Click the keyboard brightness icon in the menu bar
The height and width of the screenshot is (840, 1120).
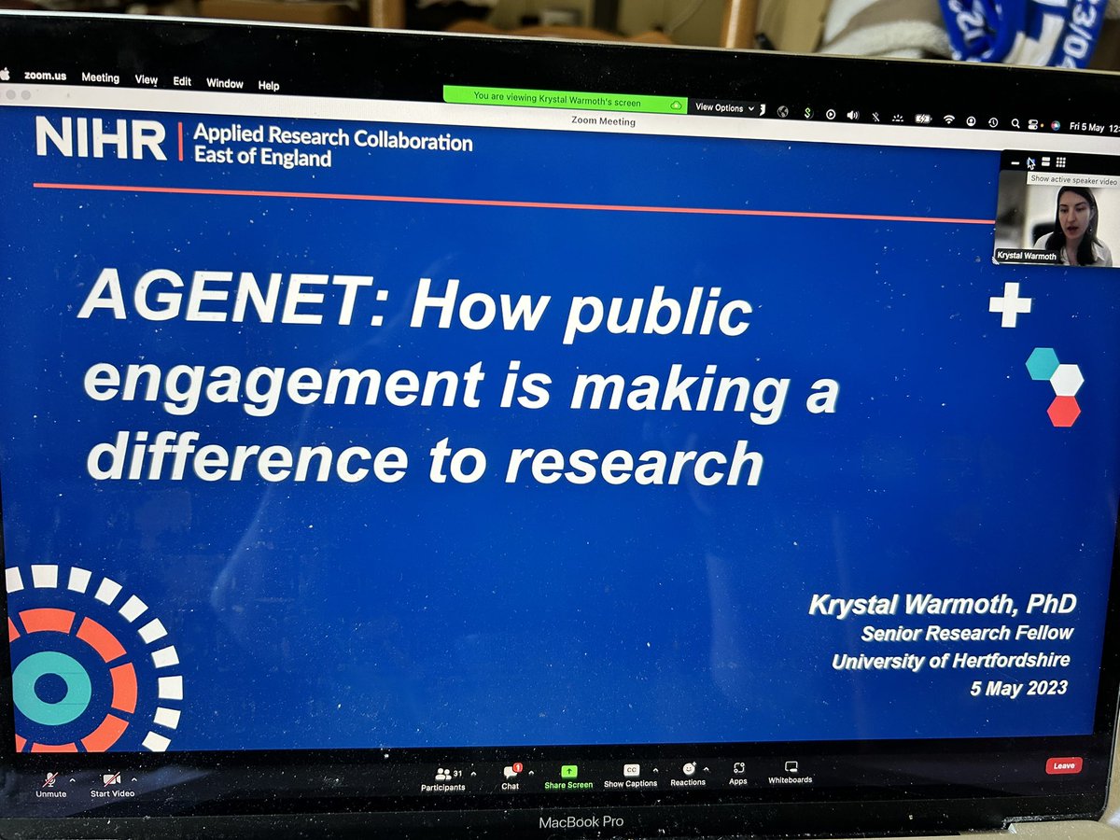click(x=898, y=118)
